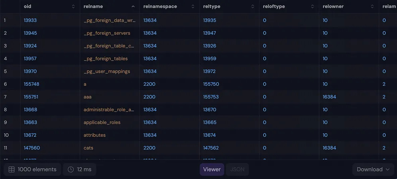Open the Download dropdown menu
This screenshot has width=397, height=179.
coord(373,169)
